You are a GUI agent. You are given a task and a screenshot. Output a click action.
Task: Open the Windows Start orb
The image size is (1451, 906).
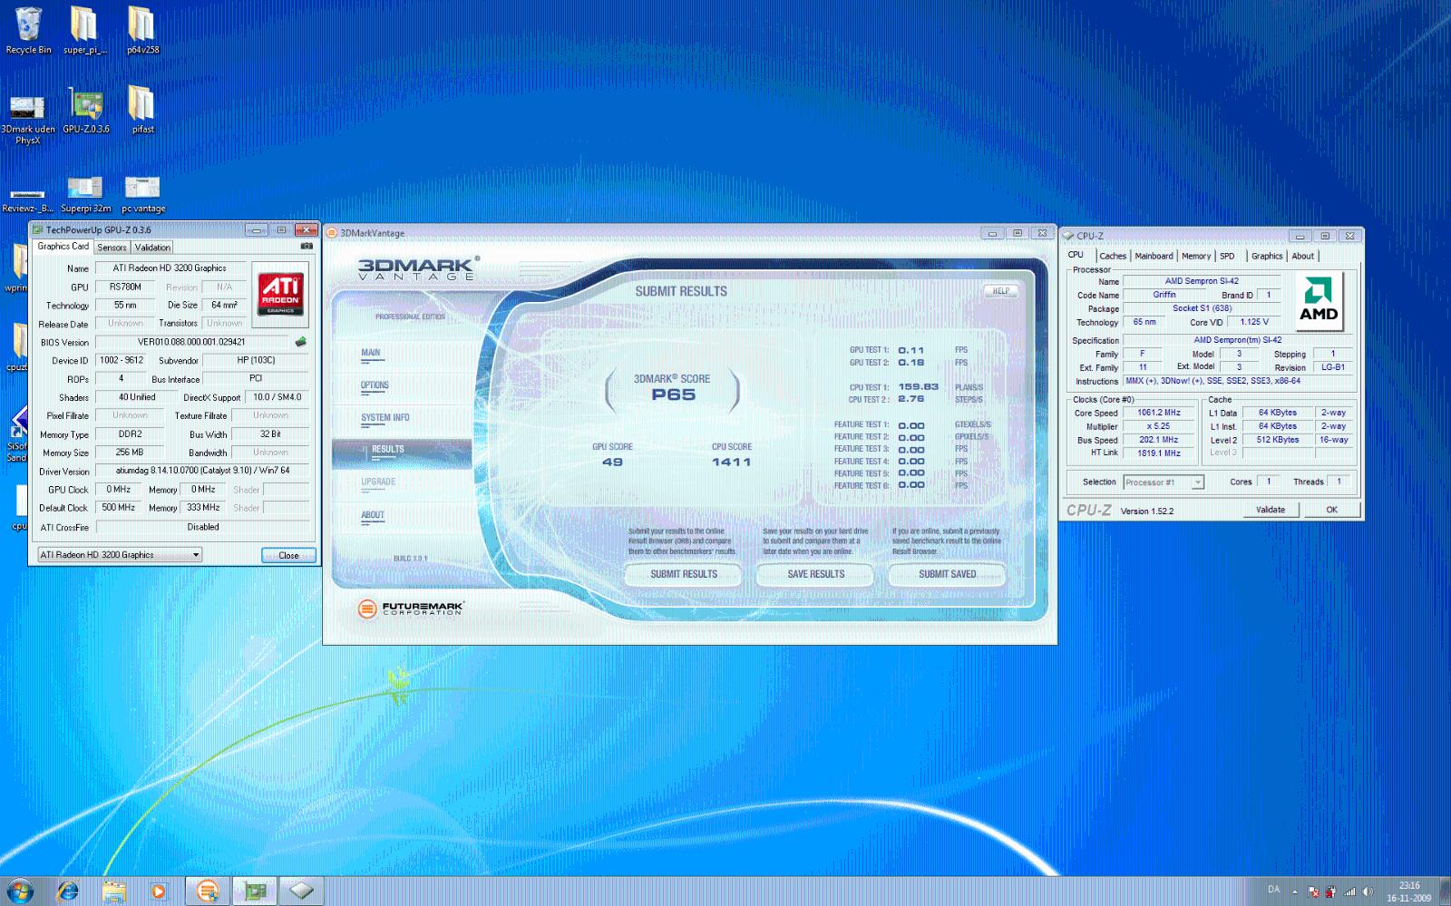[19, 891]
